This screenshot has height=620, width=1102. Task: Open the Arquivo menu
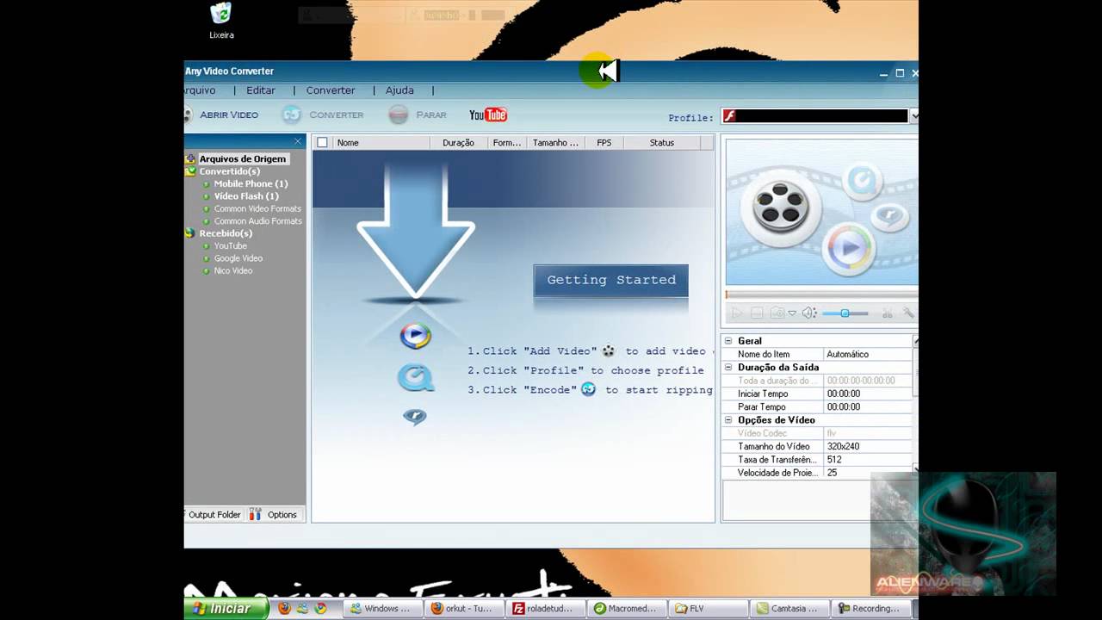pos(200,90)
